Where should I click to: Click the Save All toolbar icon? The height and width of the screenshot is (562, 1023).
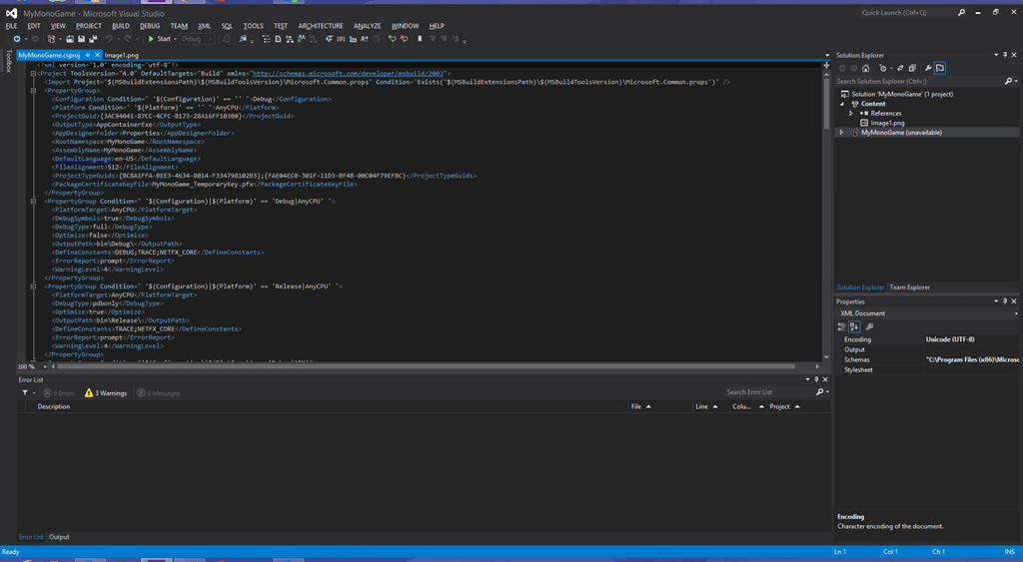click(93, 39)
